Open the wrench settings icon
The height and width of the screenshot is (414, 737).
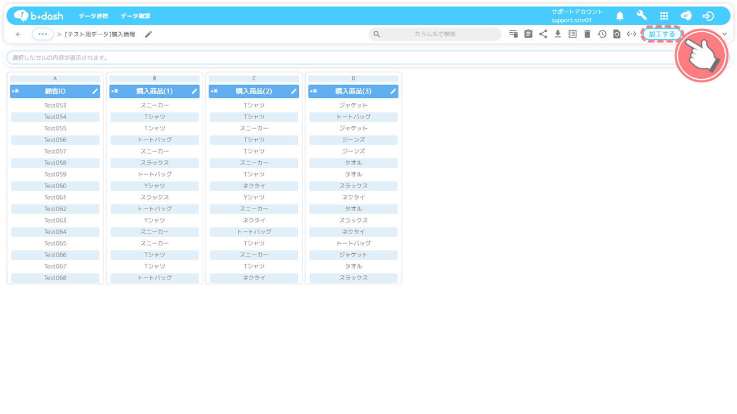(x=641, y=16)
